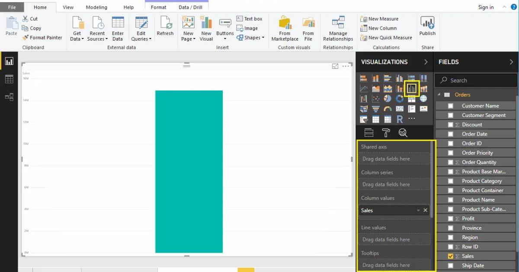Enable the Discount field checkbox

coord(450,124)
